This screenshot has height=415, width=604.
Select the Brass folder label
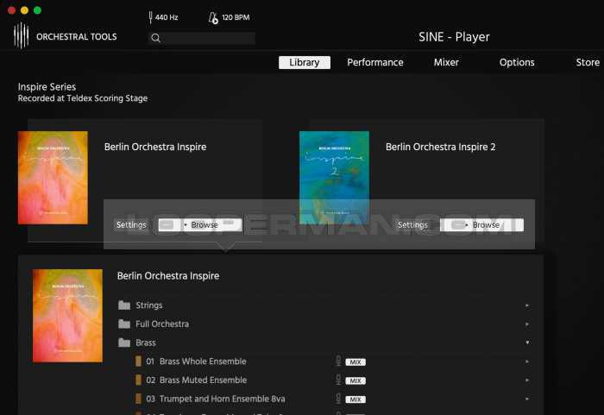click(x=146, y=343)
